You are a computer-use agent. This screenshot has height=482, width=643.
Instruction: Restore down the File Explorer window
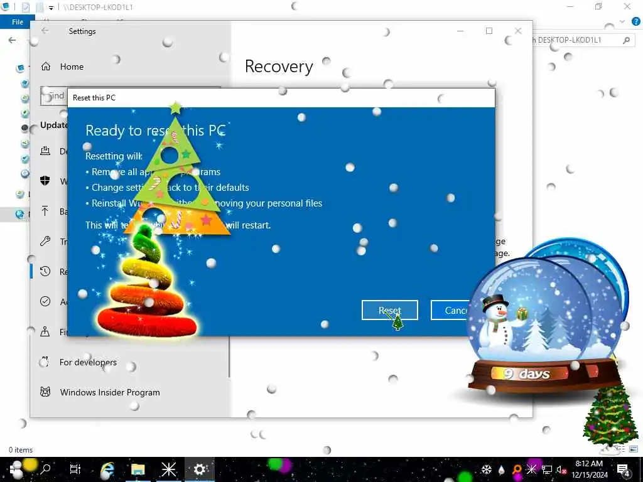[598, 6]
